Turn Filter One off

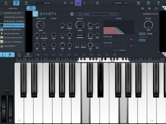tap(105, 40)
